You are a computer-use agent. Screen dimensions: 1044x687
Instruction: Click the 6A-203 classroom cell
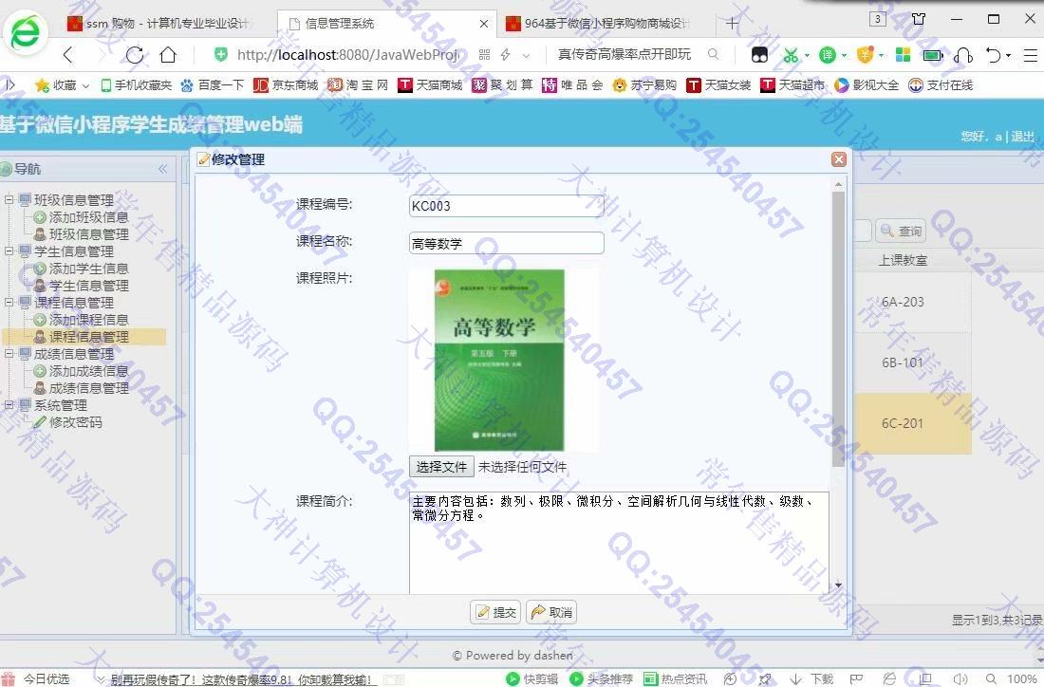pos(903,302)
